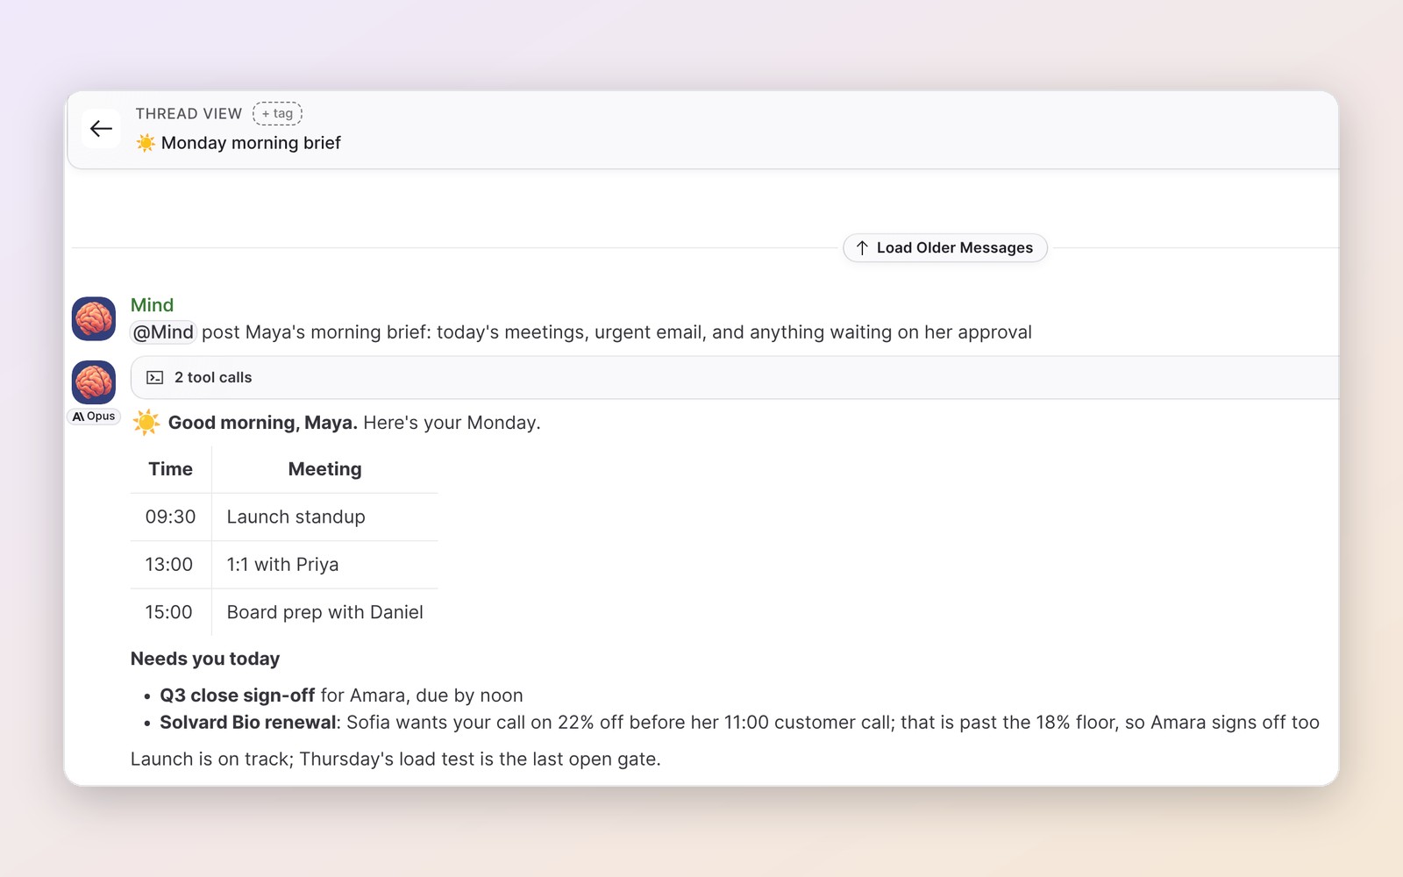Select the Meeting column header
This screenshot has height=877, width=1403.
(325, 469)
